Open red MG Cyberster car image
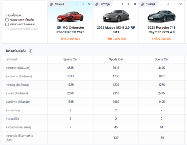The height and width of the screenshot is (145, 187). [x=70, y=16]
